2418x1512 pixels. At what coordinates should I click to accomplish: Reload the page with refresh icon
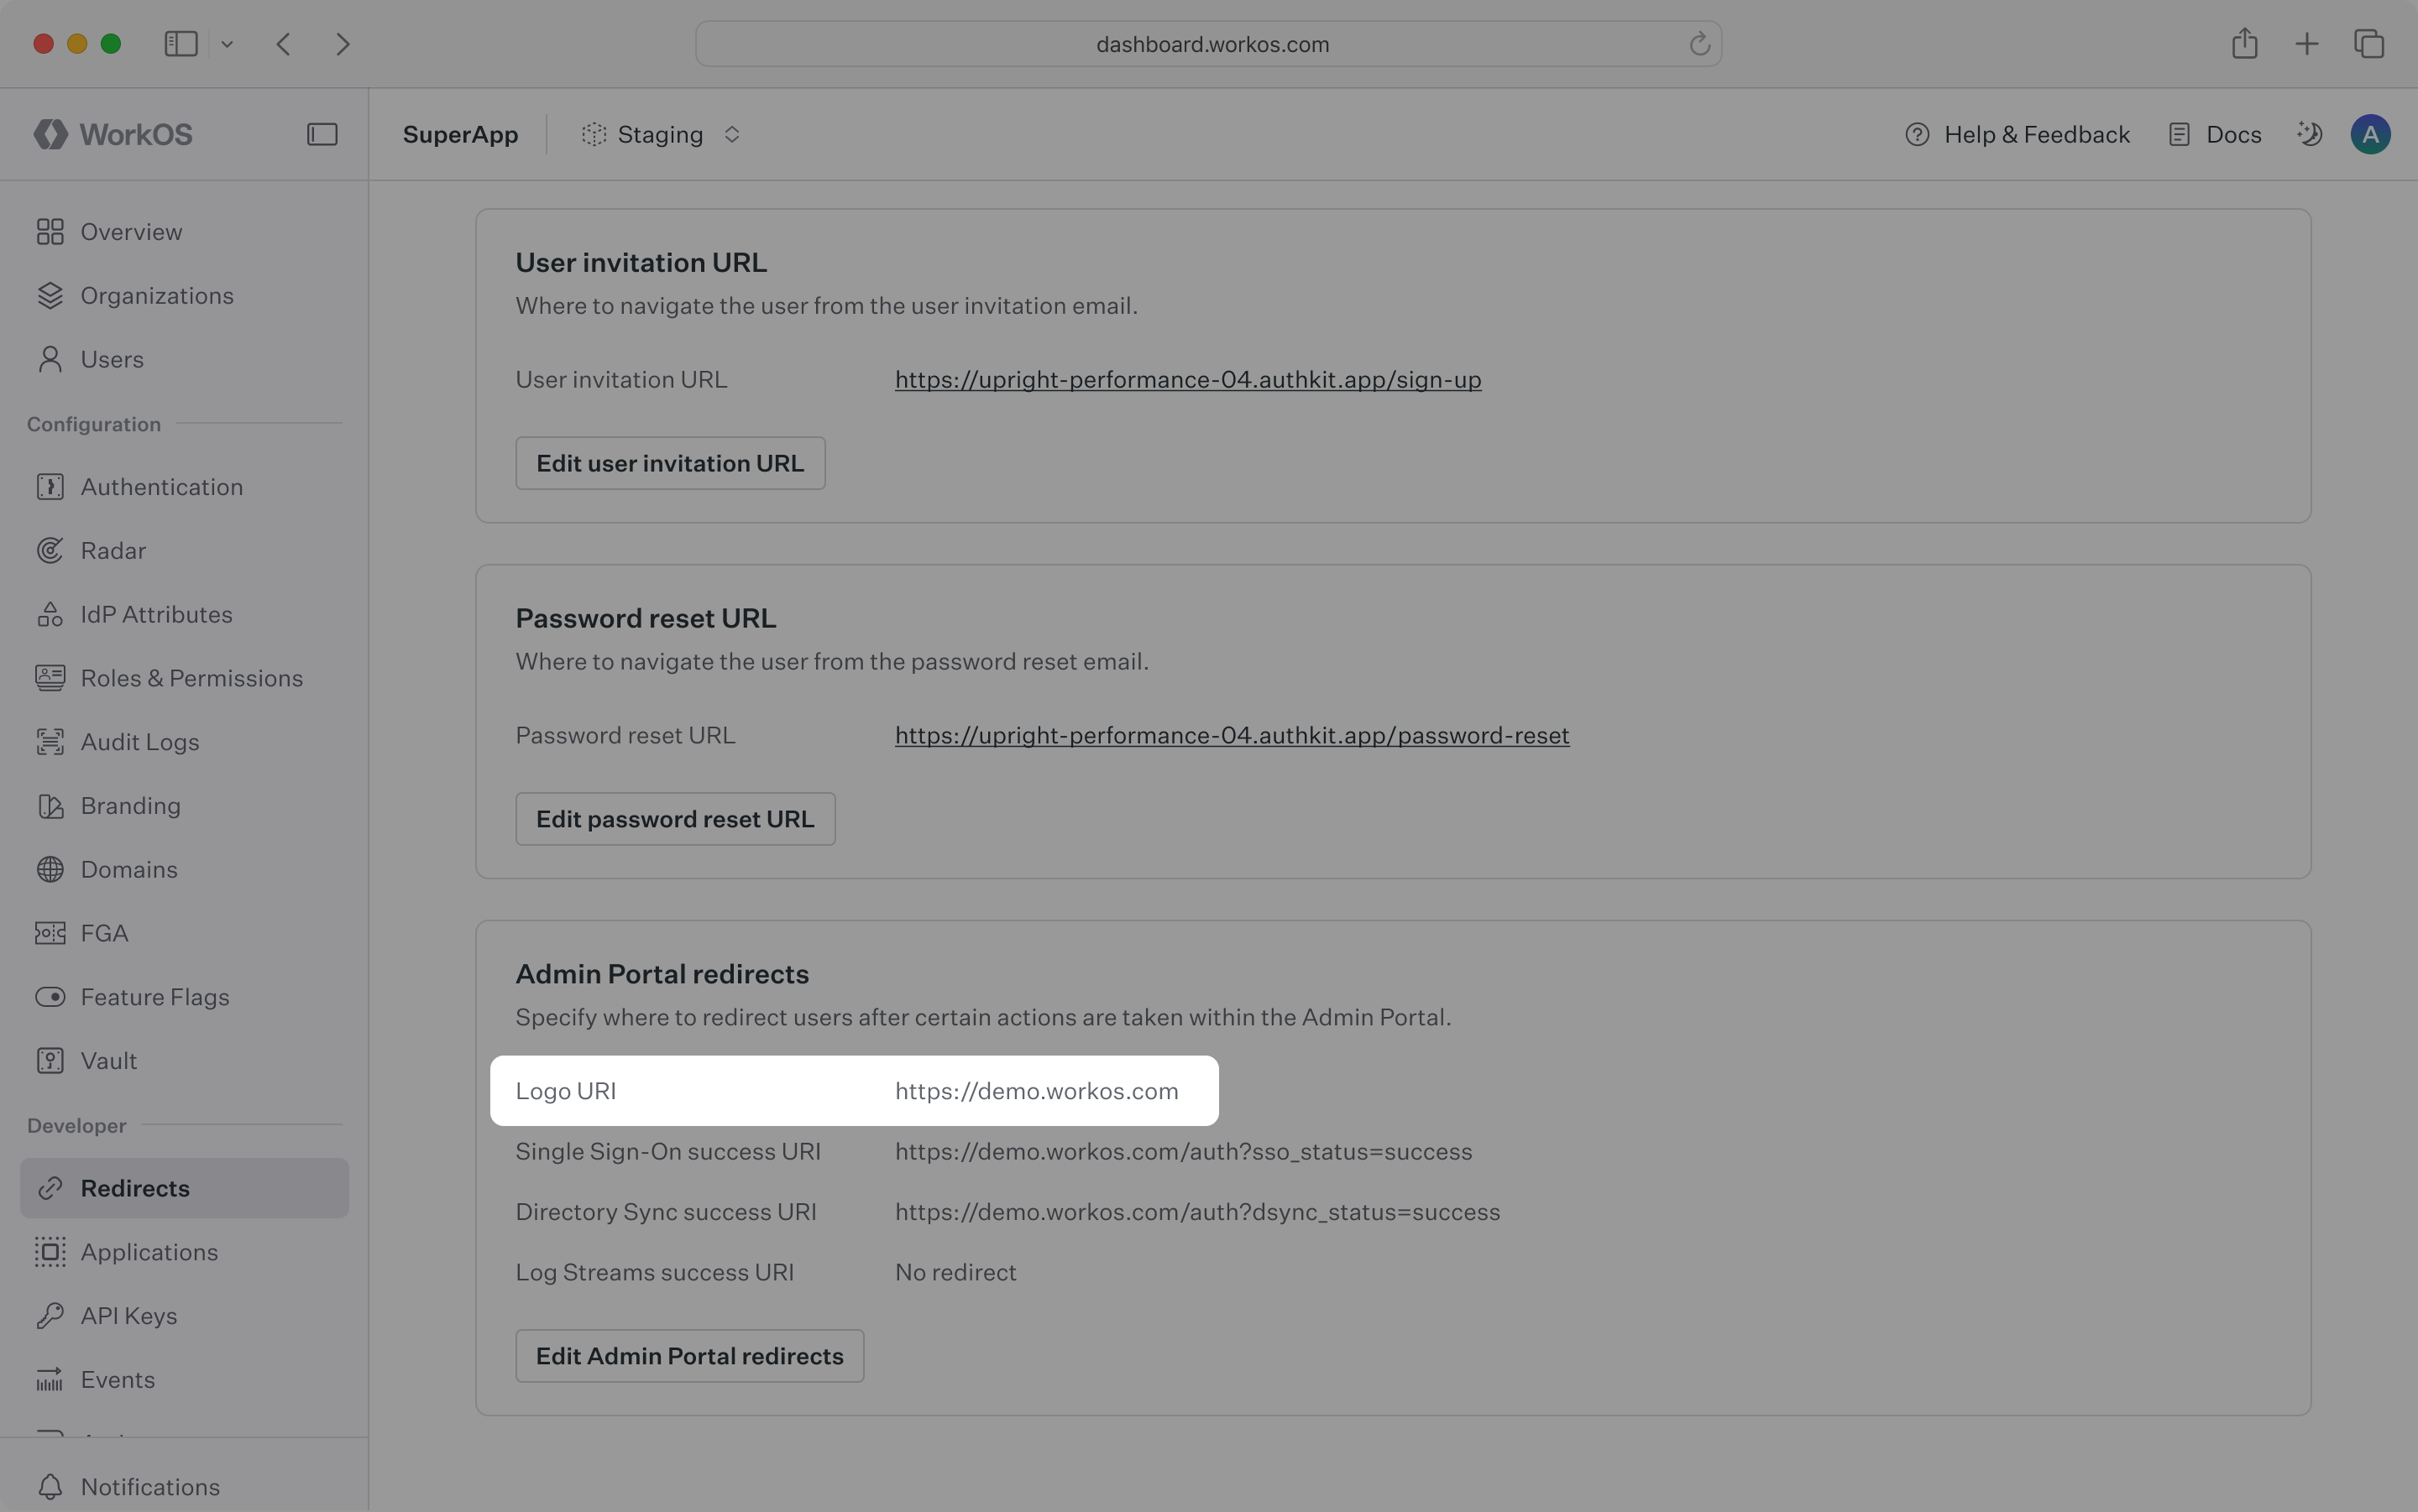click(x=1698, y=44)
